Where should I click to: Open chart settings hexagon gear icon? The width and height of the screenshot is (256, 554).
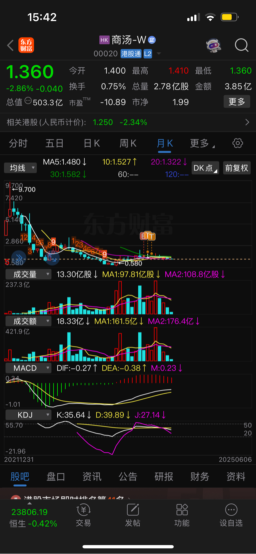(x=238, y=143)
